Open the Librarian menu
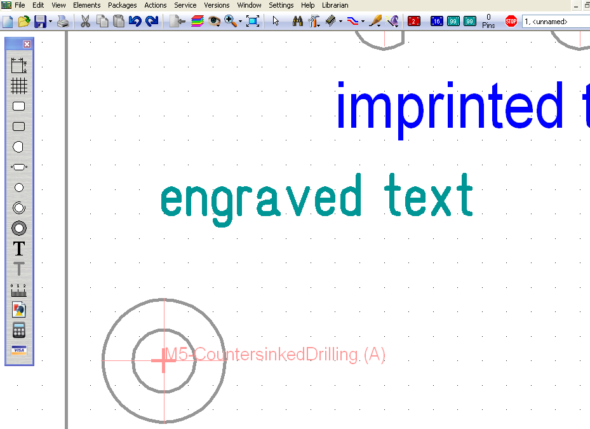 click(335, 5)
